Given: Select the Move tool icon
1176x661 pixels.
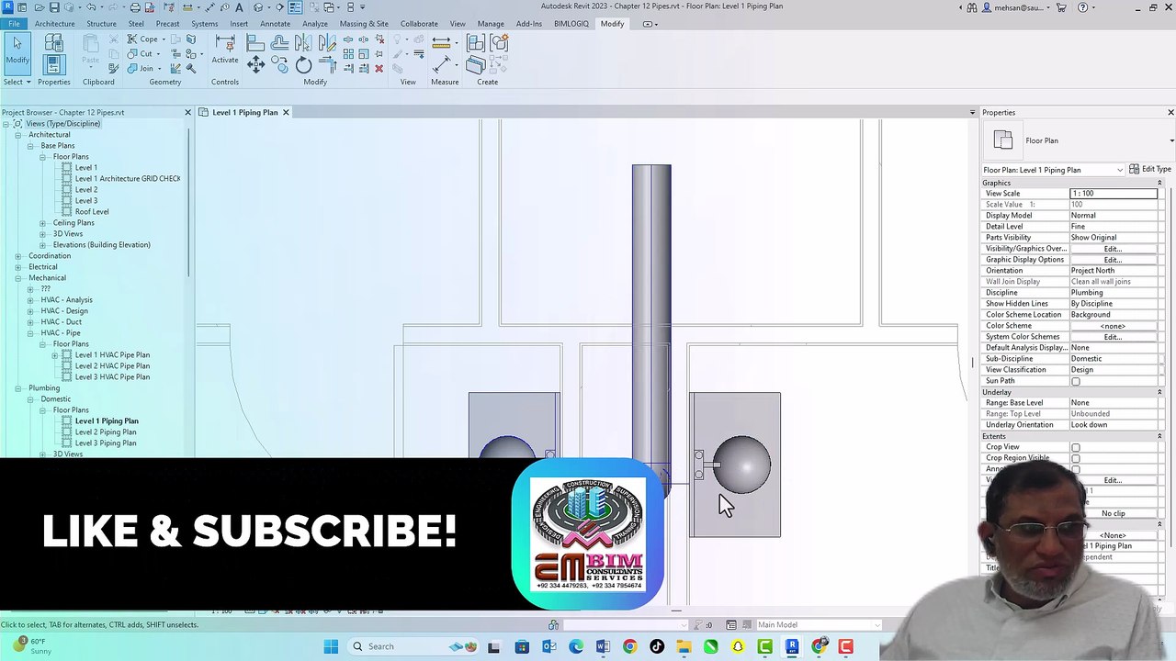Looking at the screenshot, I should pyautogui.click(x=255, y=64).
